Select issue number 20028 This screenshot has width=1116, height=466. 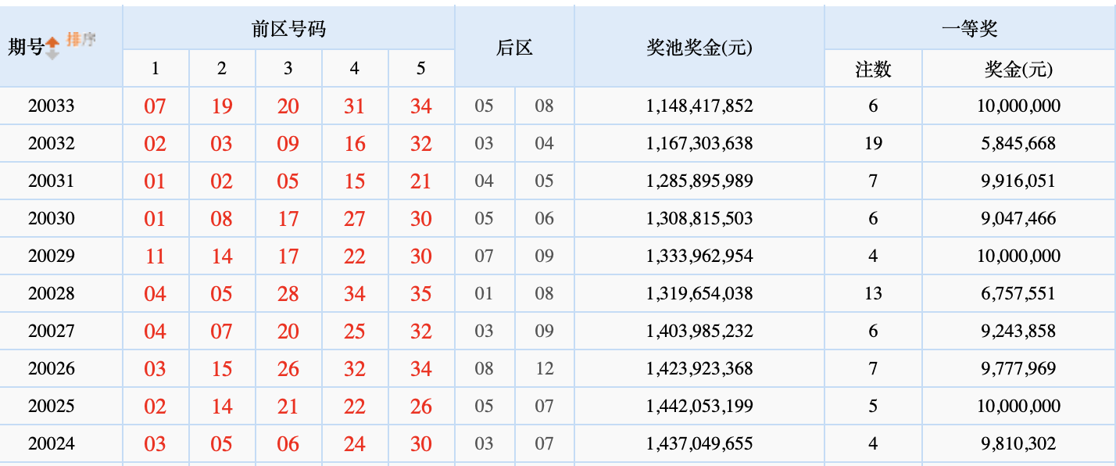click(51, 293)
